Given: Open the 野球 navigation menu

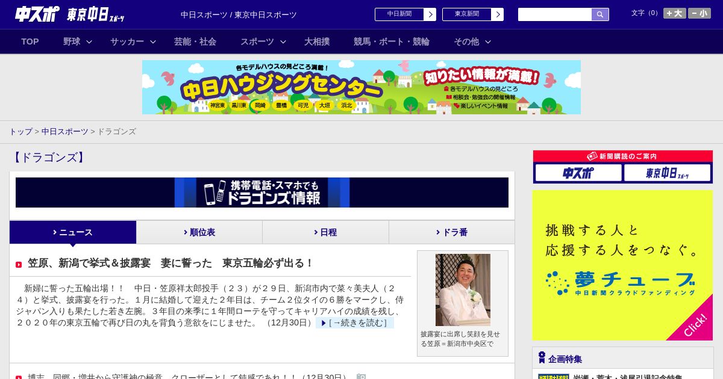Looking at the screenshot, I should [72, 42].
